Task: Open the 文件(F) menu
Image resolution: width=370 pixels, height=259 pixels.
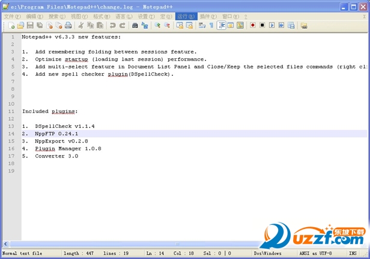Action: (x=12, y=17)
